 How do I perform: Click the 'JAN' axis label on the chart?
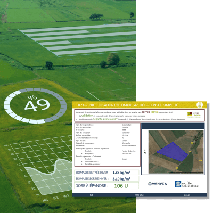point(45,200)
